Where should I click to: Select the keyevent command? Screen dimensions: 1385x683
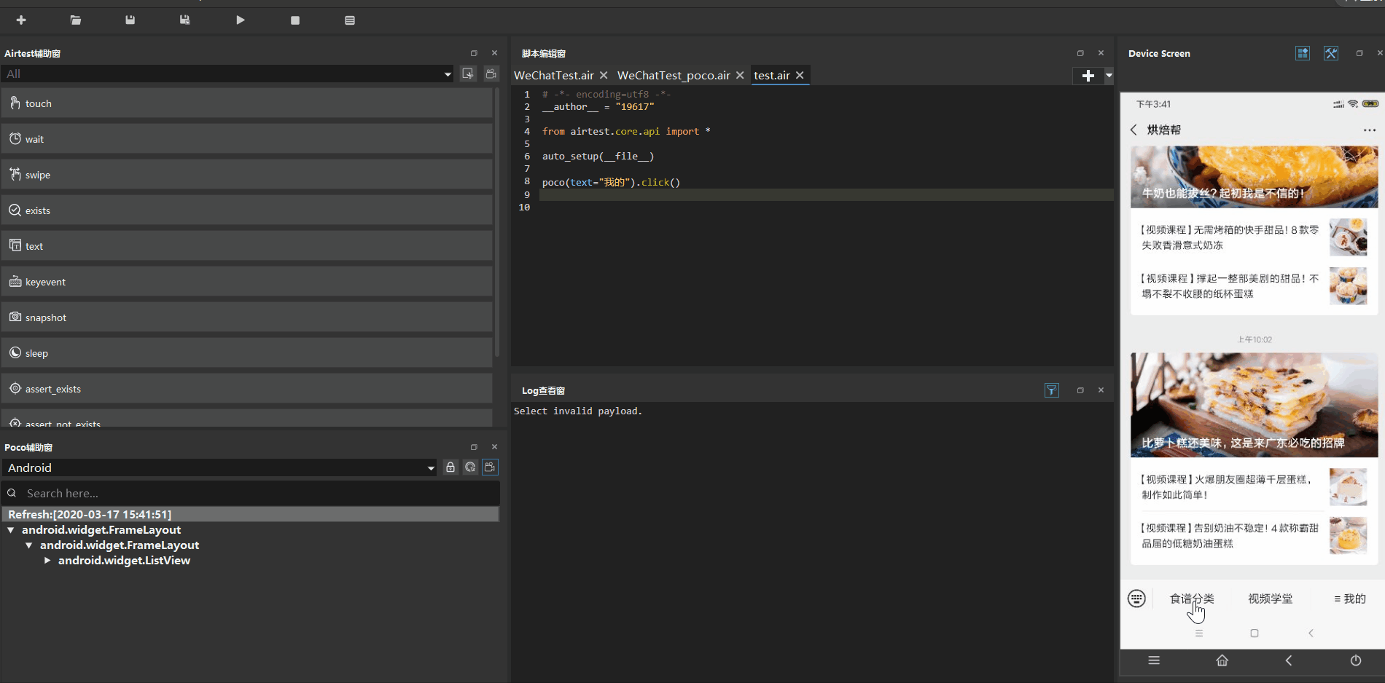click(x=246, y=282)
